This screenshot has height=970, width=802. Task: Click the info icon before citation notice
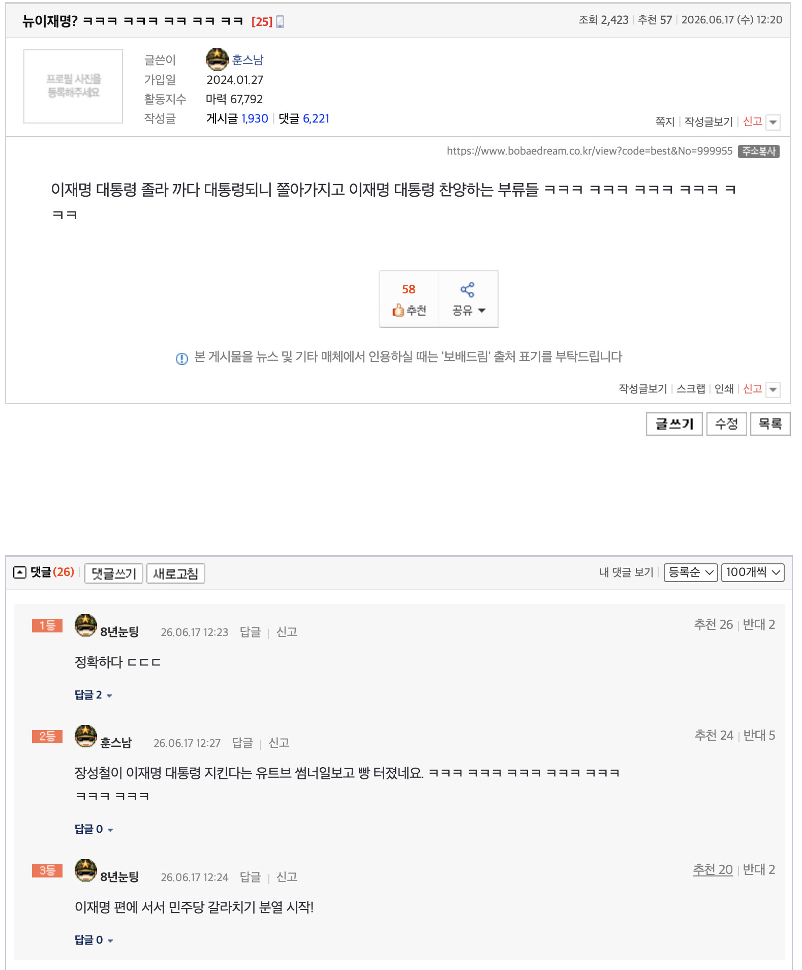pos(181,358)
